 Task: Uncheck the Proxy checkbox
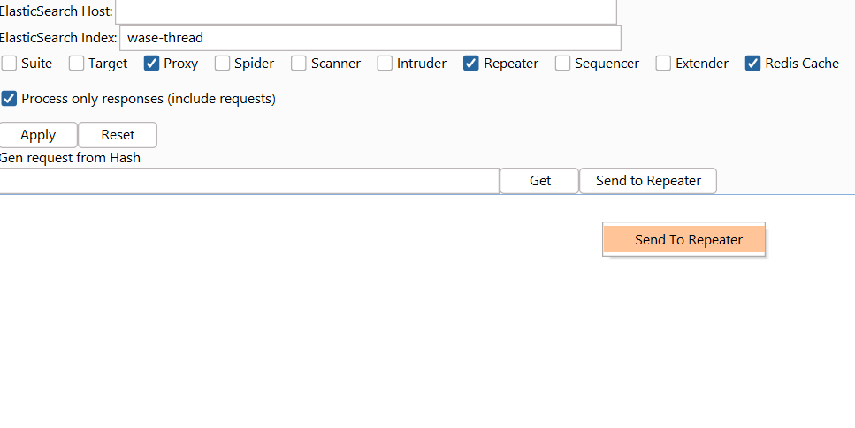coord(151,64)
